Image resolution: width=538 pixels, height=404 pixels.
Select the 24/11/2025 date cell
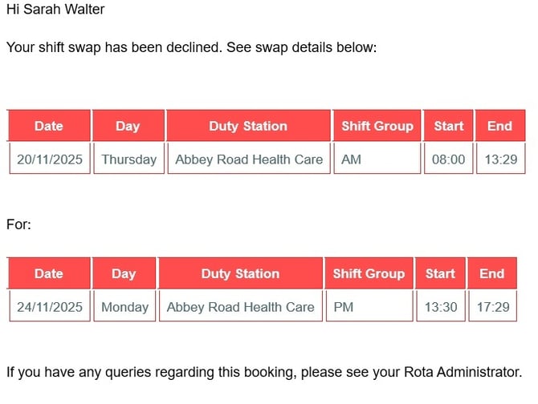tap(49, 306)
